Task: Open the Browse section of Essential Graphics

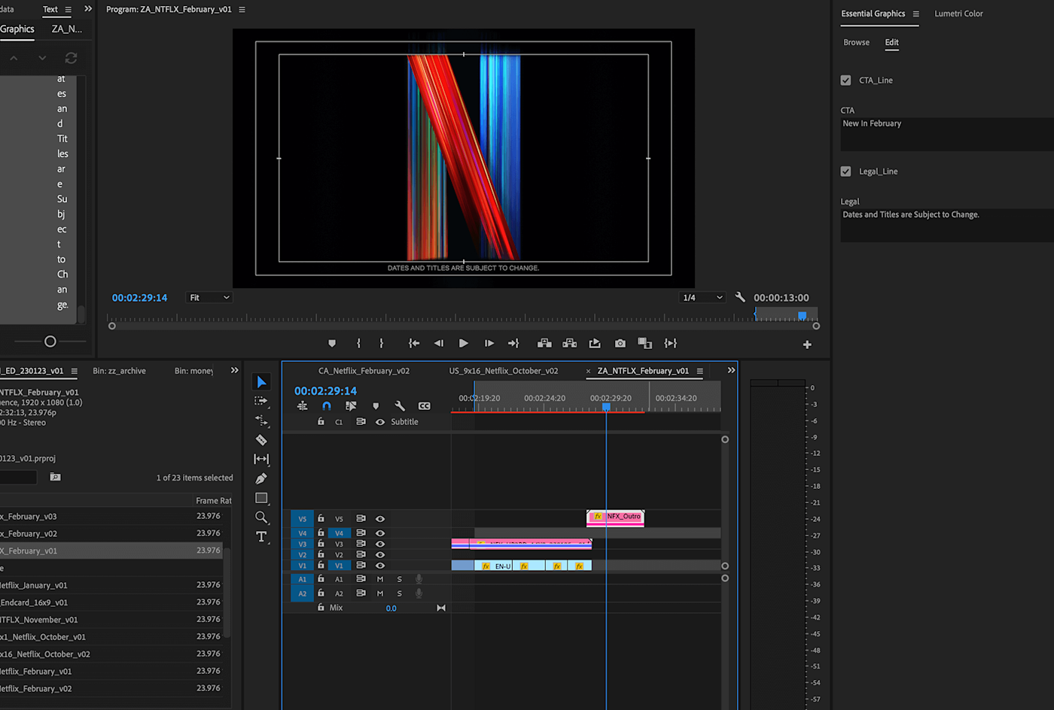Action: [x=856, y=42]
